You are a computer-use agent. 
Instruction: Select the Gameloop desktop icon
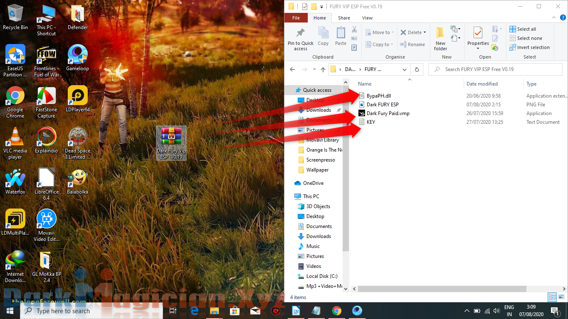78,58
